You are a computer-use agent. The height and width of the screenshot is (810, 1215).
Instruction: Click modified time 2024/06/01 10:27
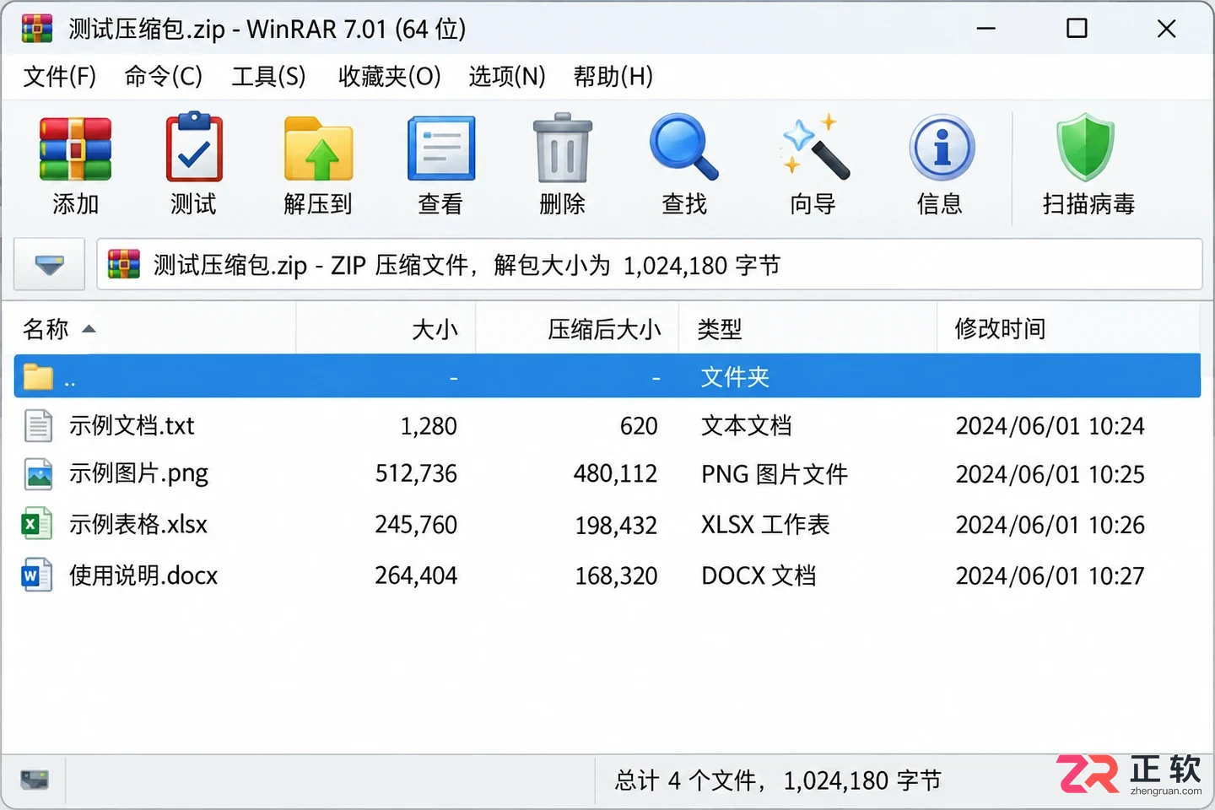tap(1050, 575)
